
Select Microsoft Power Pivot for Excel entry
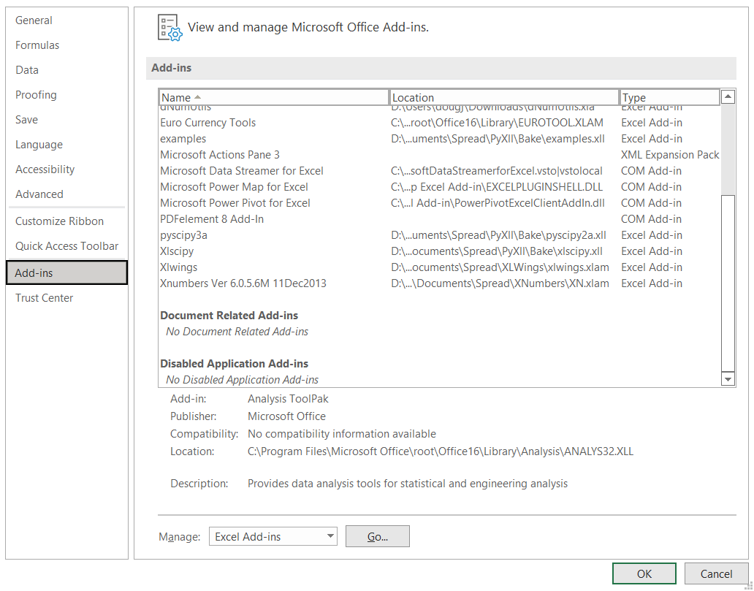235,203
